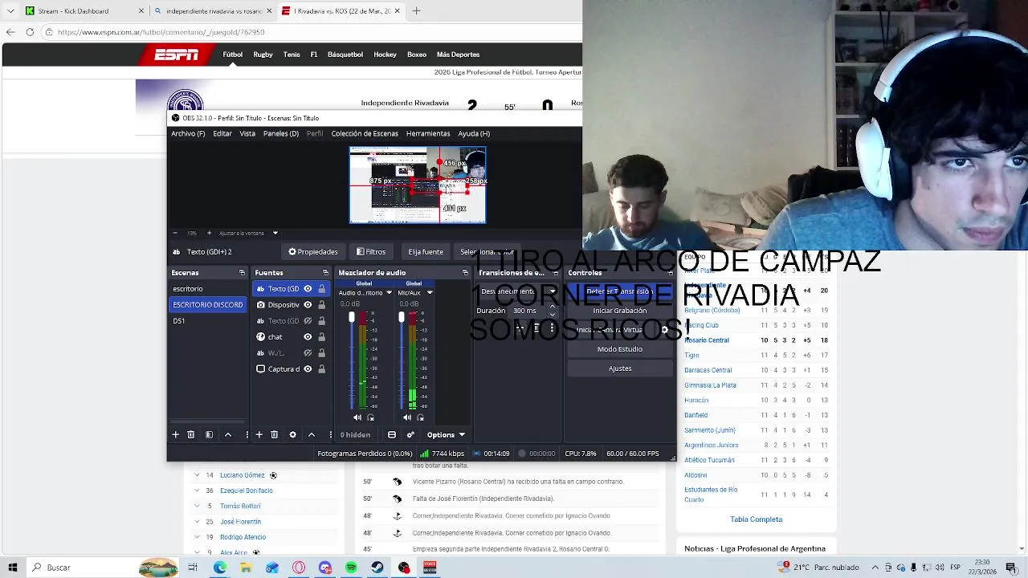Open source properties gear in Fuentes toolbar
Image resolution: width=1028 pixels, height=578 pixels.
292,434
